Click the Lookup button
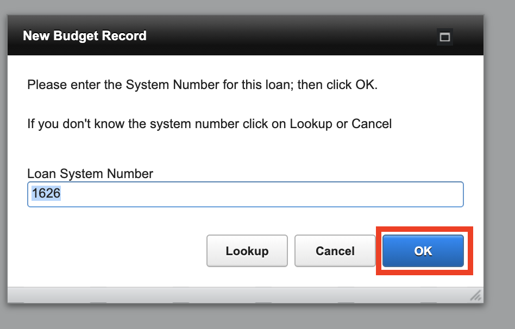Screen dimensions: 515x329 click(247, 251)
